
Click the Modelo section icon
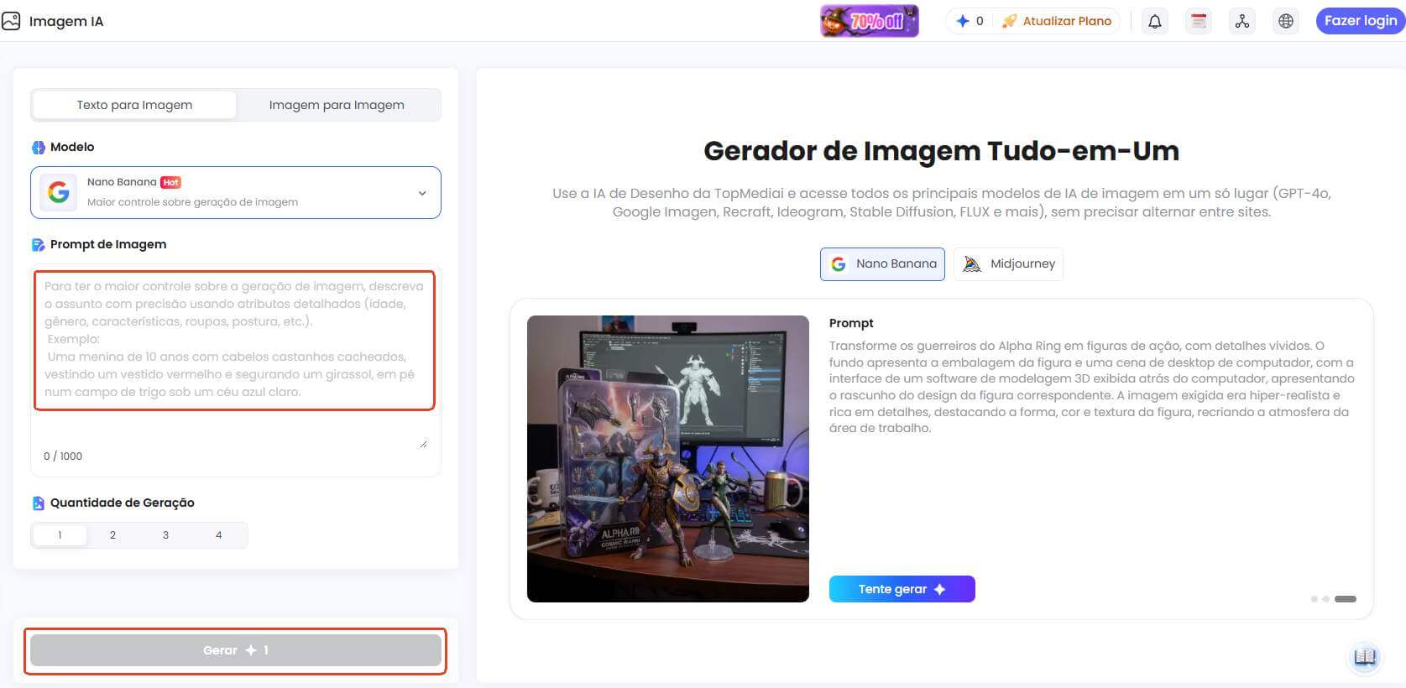pos(38,148)
